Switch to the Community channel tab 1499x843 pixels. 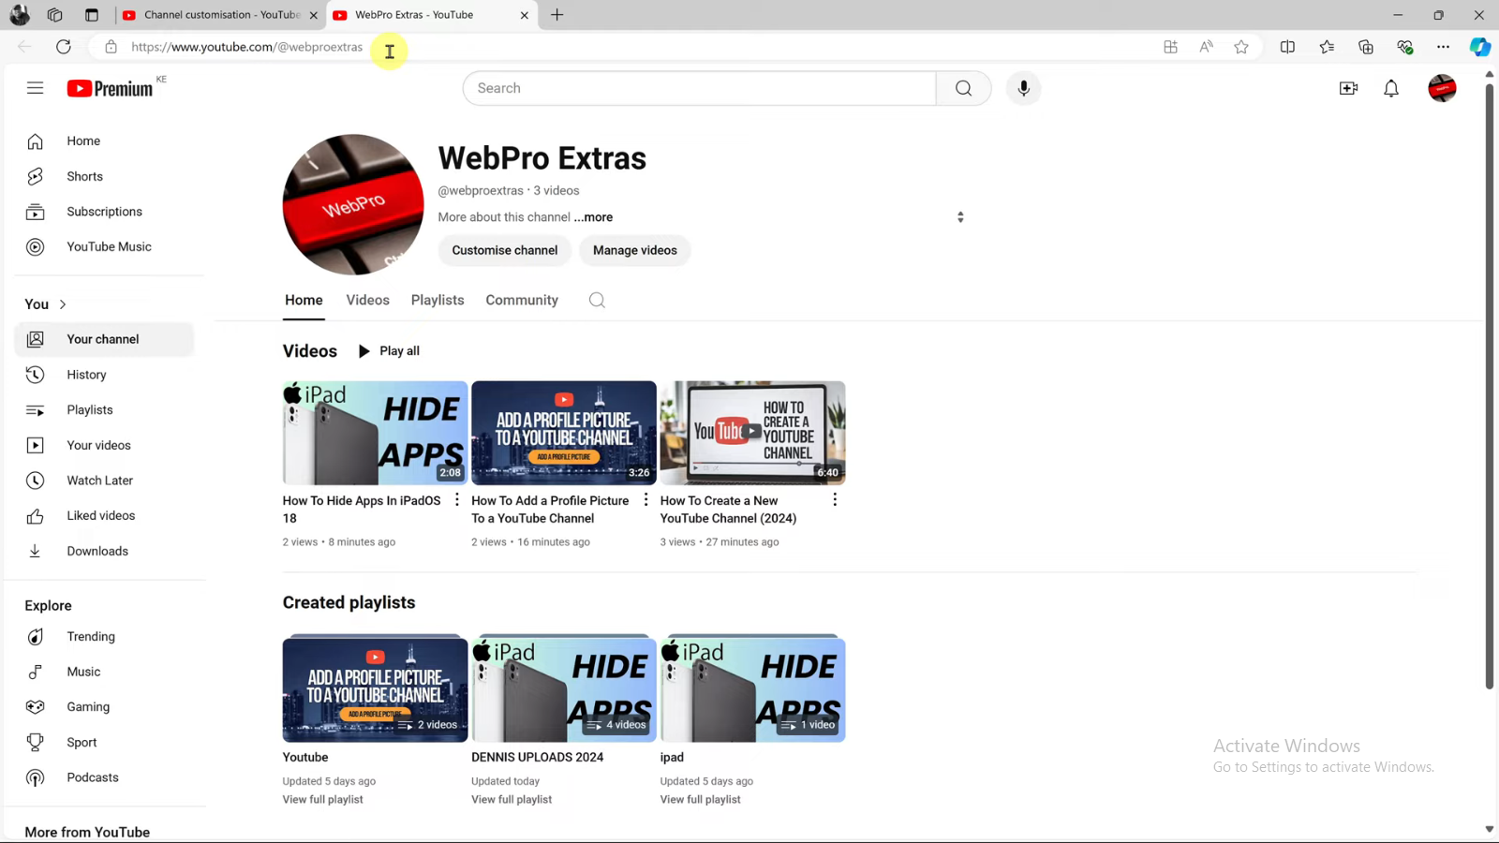coord(522,301)
